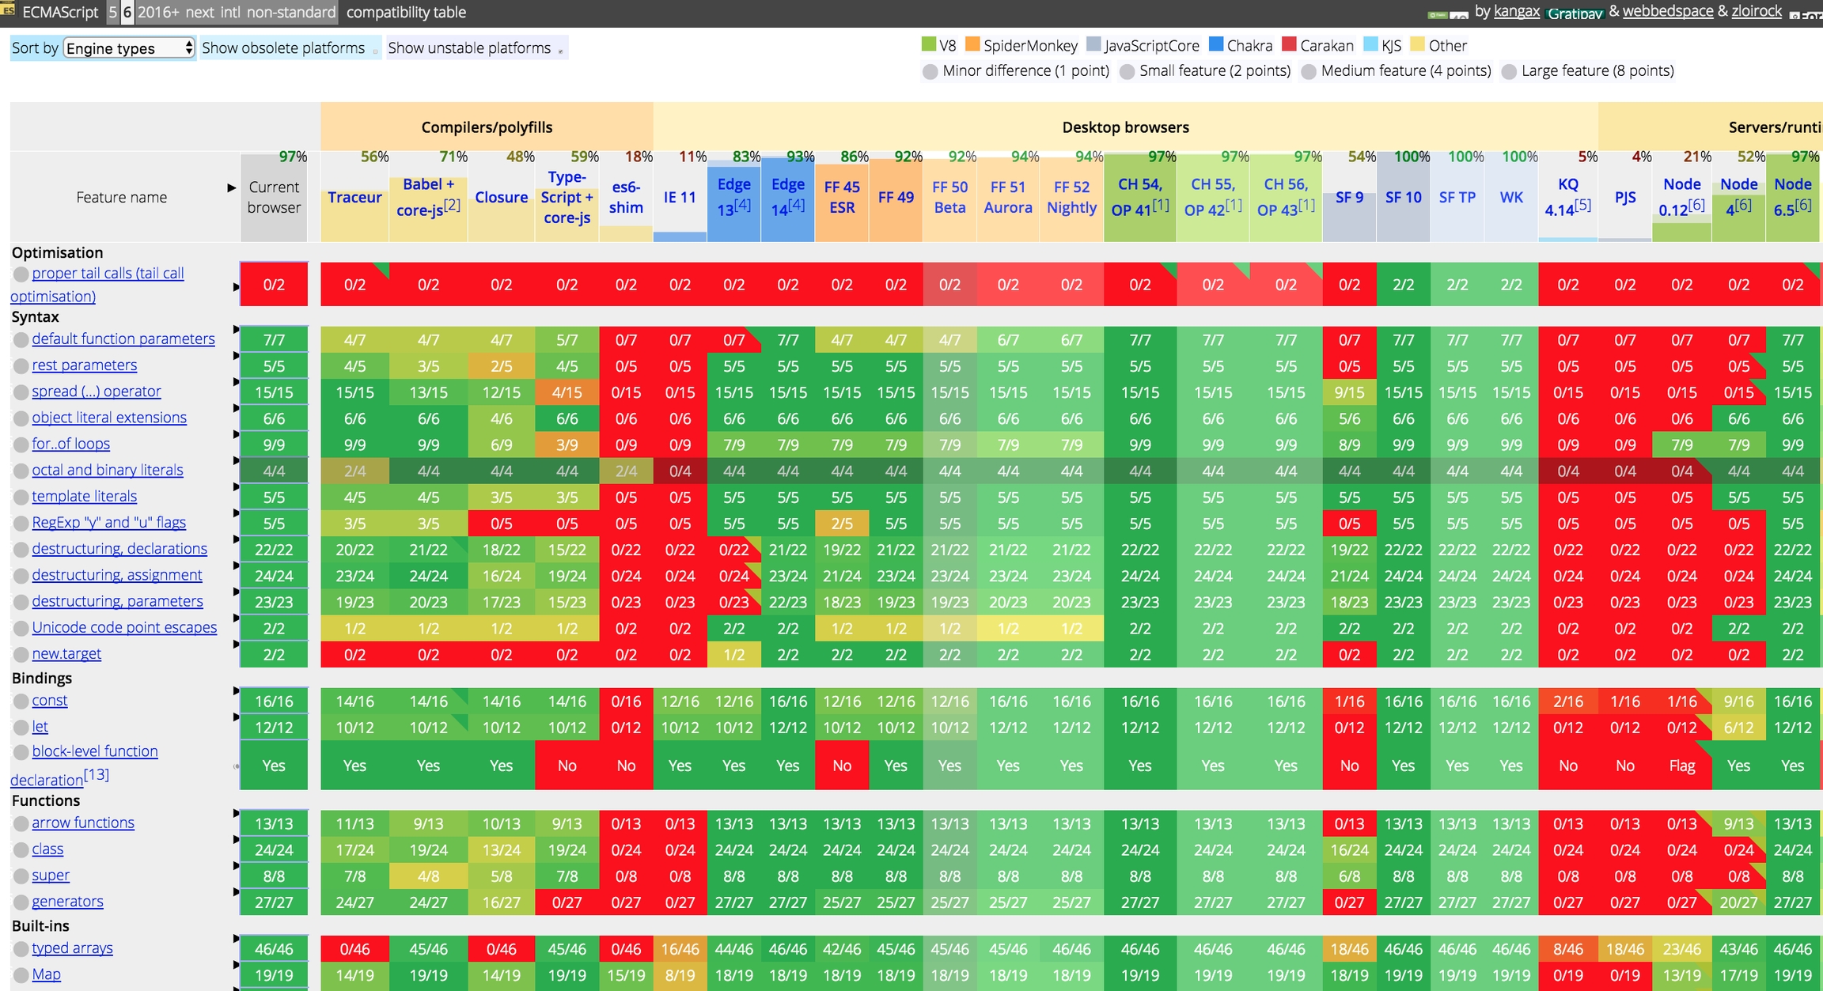
Task: Expand 'spread (...) operator' row arrow
Action: coord(236,382)
